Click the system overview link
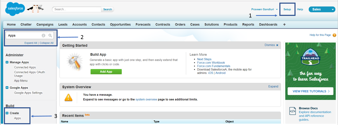The width and height of the screenshot is (338, 125). coord(146,99)
